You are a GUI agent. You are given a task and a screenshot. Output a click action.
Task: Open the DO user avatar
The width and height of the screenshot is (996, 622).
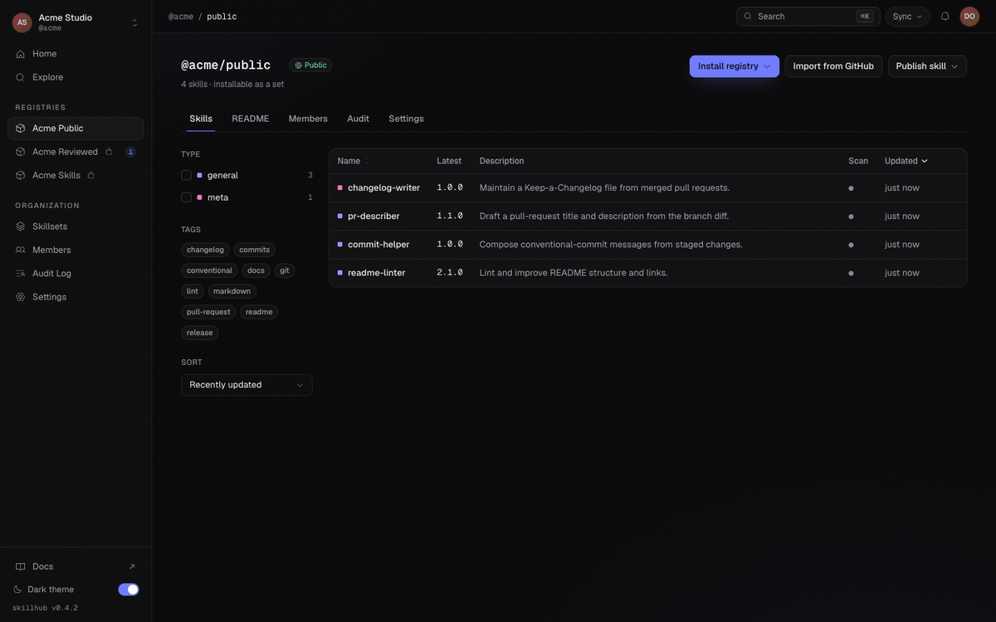click(x=969, y=17)
